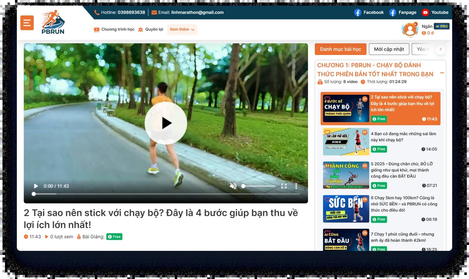Click the small play control in video bar
This screenshot has width=469, height=279.
point(36,186)
